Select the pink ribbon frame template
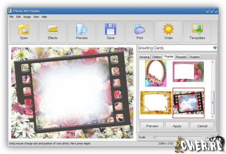This screenshot has width=226, height=154. (x=188, y=72)
